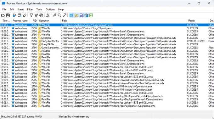This screenshot has width=214, height=119.
Task: Click file icon beside FileSystemControl operation
Action: click(x=39, y=41)
